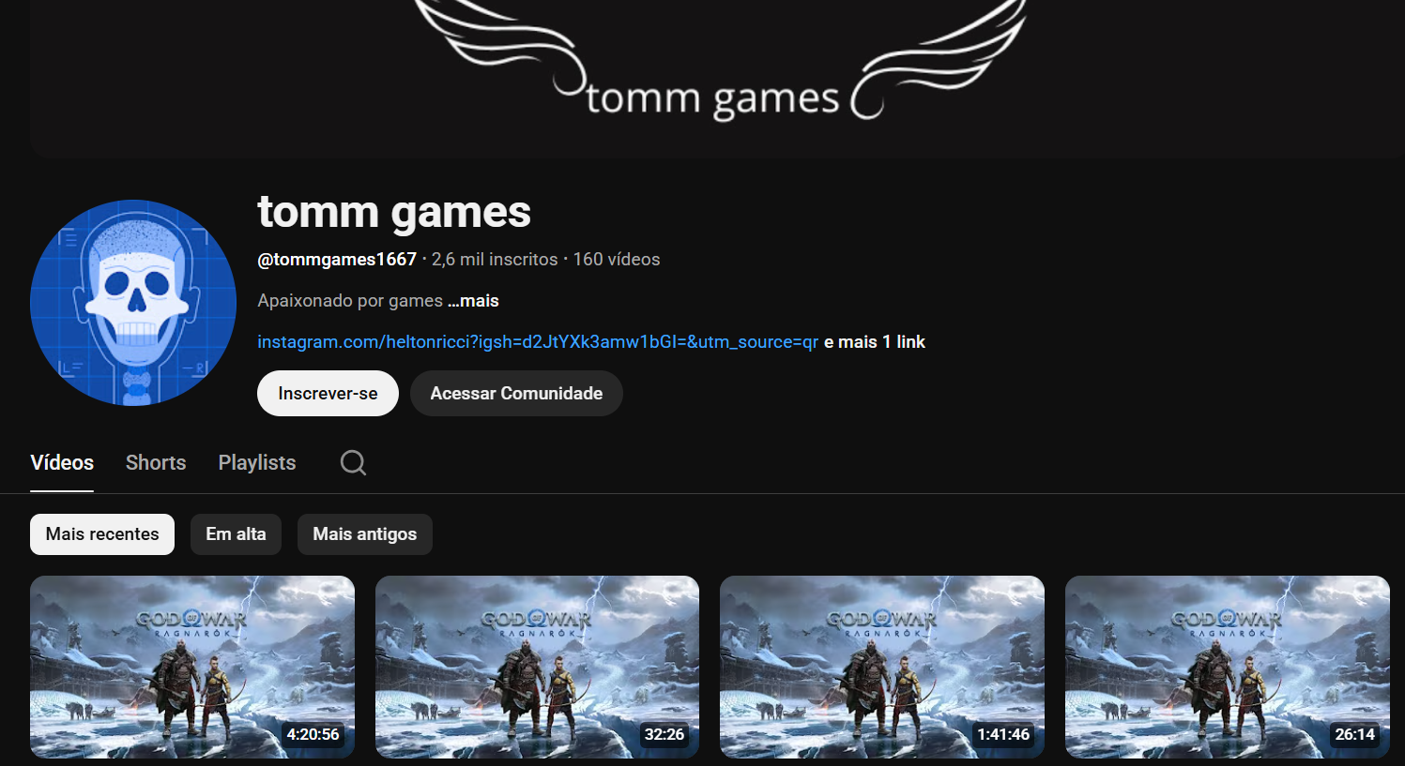Viewport: 1405px width, 766px height.
Task: Click the Apaixonado por games description text
Action: pyautogui.click(x=350, y=301)
